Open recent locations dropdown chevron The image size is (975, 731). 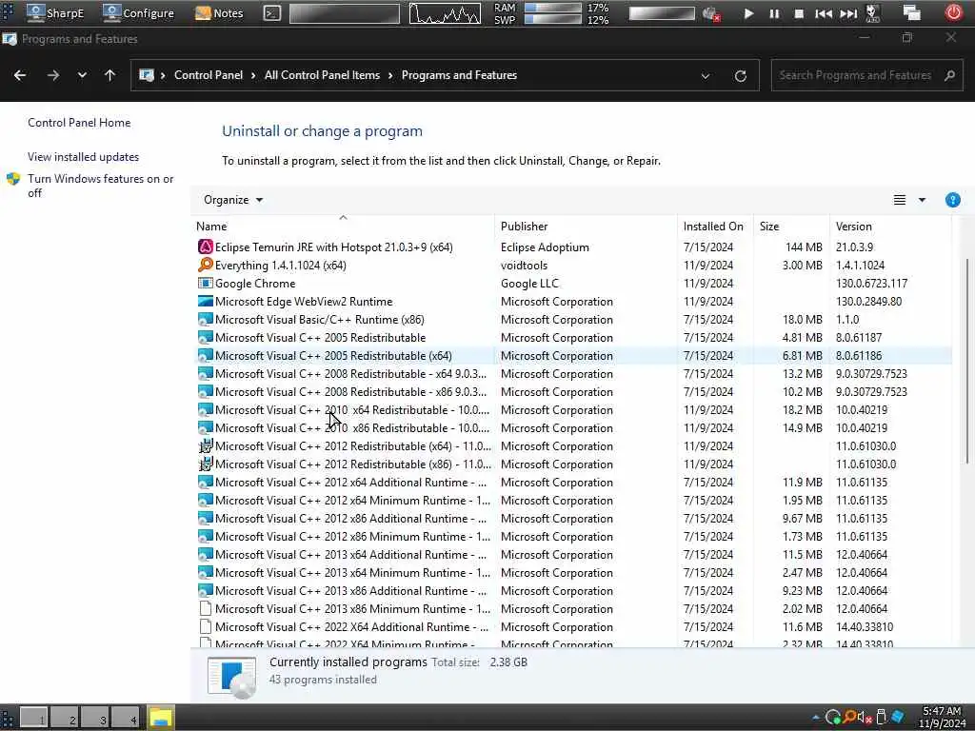82,75
